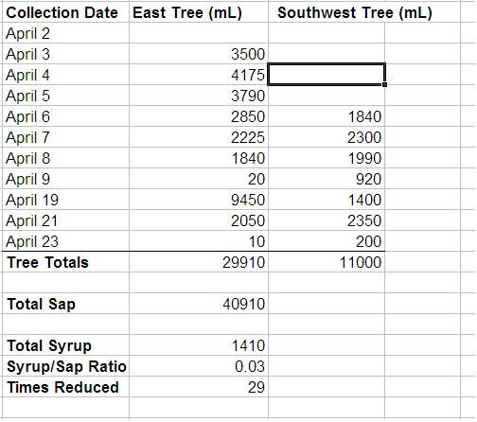The height and width of the screenshot is (422, 477).
Task: Select Southwest Tree value 2350
Action: (327, 220)
